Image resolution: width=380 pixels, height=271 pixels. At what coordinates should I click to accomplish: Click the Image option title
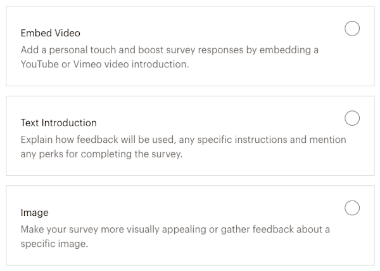pyautogui.click(x=34, y=213)
